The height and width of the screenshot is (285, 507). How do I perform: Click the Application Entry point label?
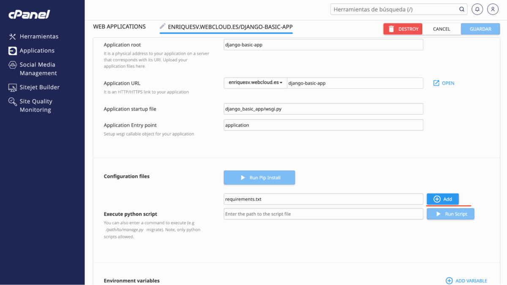[x=130, y=125]
